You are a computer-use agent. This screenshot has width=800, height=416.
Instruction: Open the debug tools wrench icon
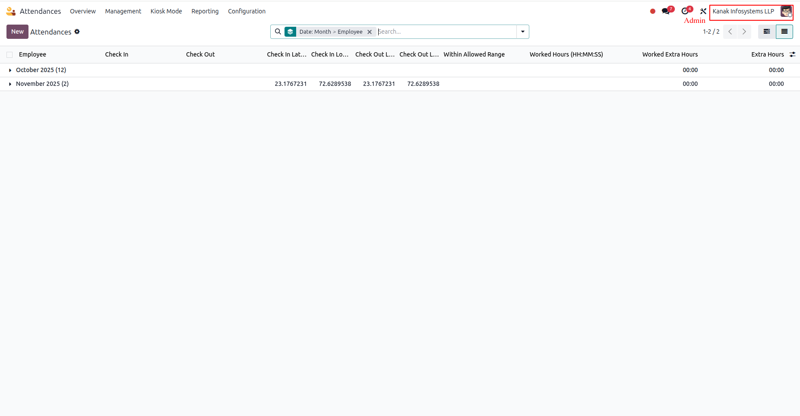pyautogui.click(x=703, y=11)
